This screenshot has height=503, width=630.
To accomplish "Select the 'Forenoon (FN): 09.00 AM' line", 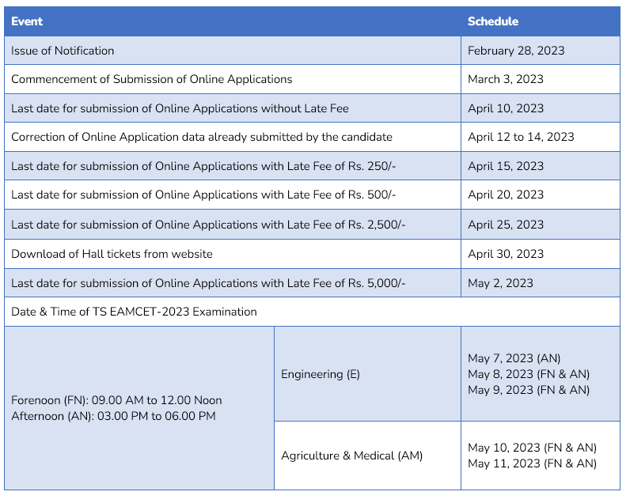I will pos(116,400).
